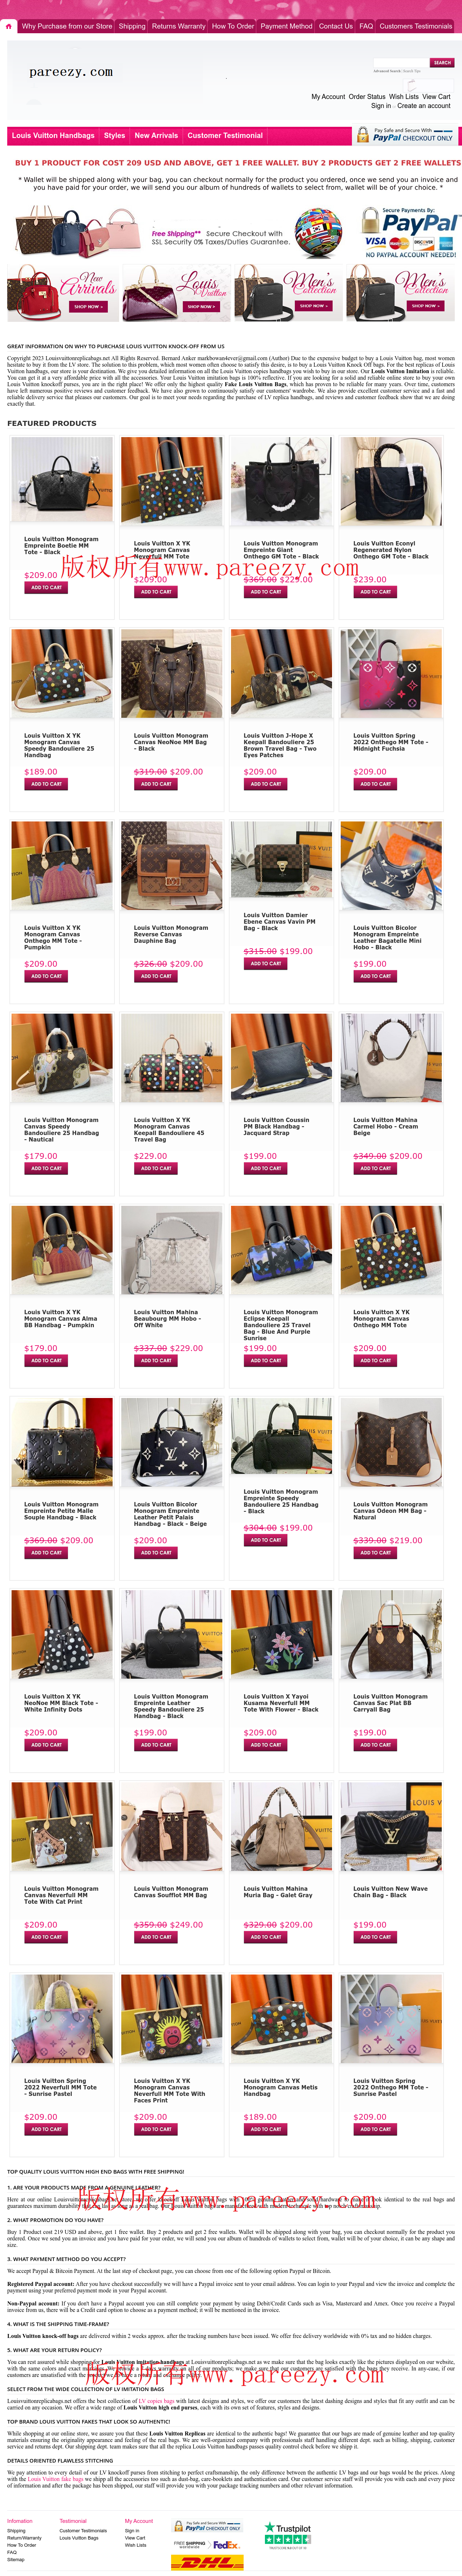Open the Neverfull MM Tote Cat Print thumbnail
The width and height of the screenshot is (462, 2576).
pos(62,1827)
